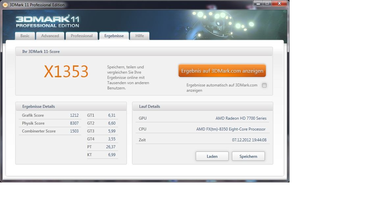Click the GT4 value 3,55
The width and height of the screenshot is (379, 213).
tap(112, 139)
